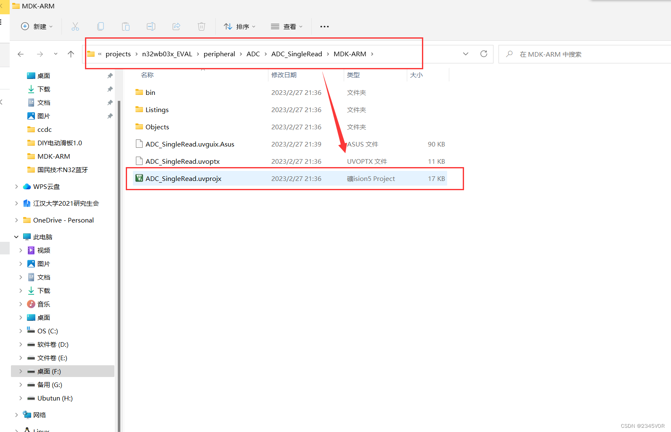Open the 排序 (Sort) menu
This screenshot has height=432, width=671.
click(240, 26)
